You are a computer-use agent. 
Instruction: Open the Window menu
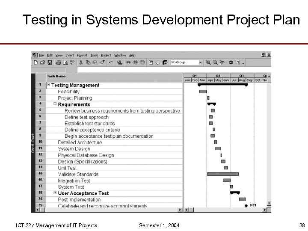coord(120,55)
